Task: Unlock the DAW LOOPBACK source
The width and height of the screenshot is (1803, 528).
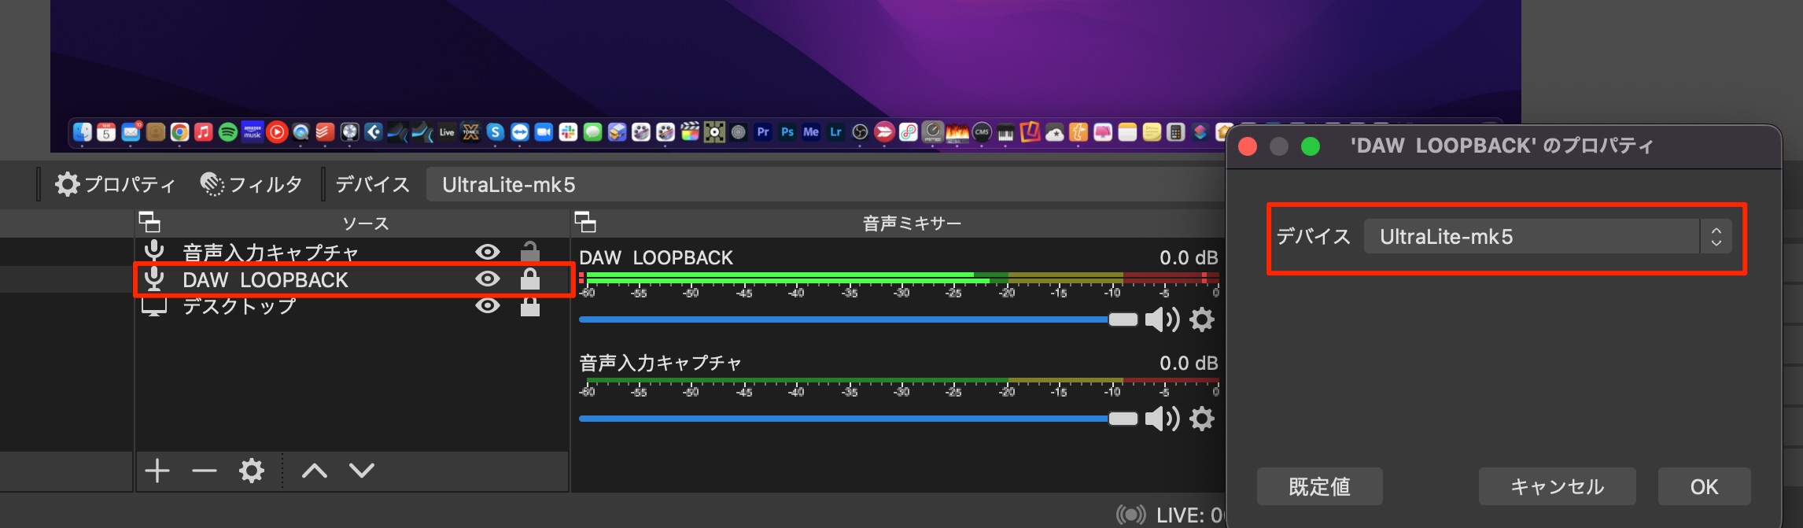Action: click(x=530, y=279)
